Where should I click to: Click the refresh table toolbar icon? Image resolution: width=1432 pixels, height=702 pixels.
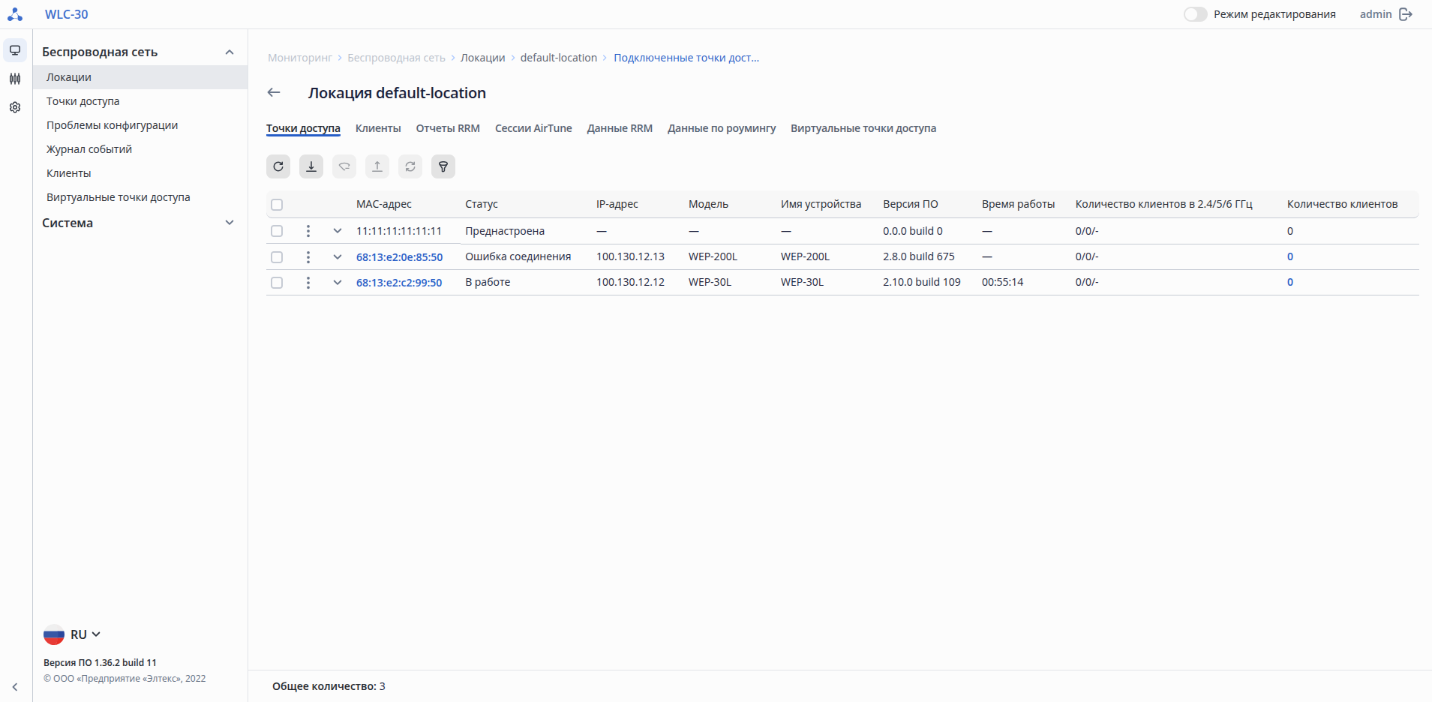coord(278,166)
